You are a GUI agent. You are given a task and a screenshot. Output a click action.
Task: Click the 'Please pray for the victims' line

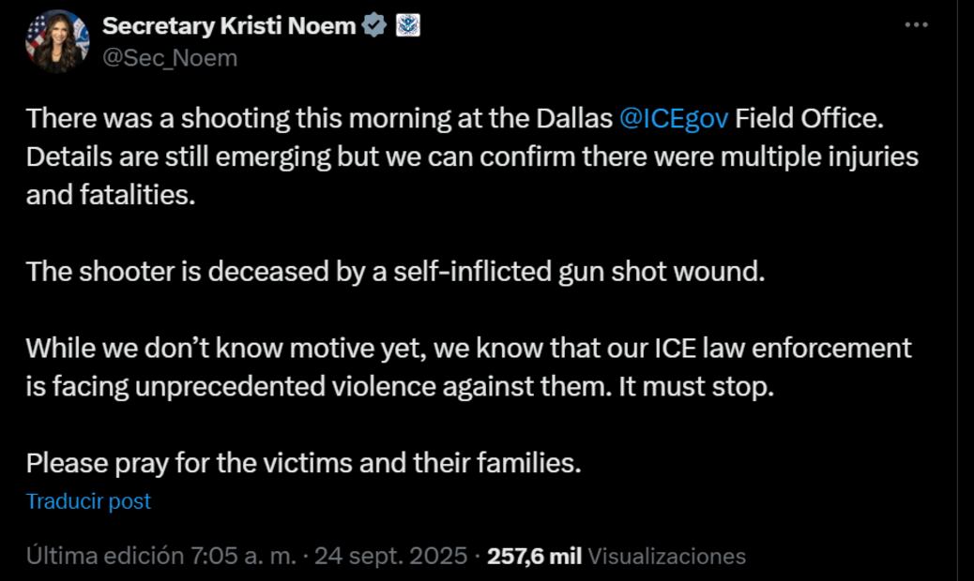[303, 463]
